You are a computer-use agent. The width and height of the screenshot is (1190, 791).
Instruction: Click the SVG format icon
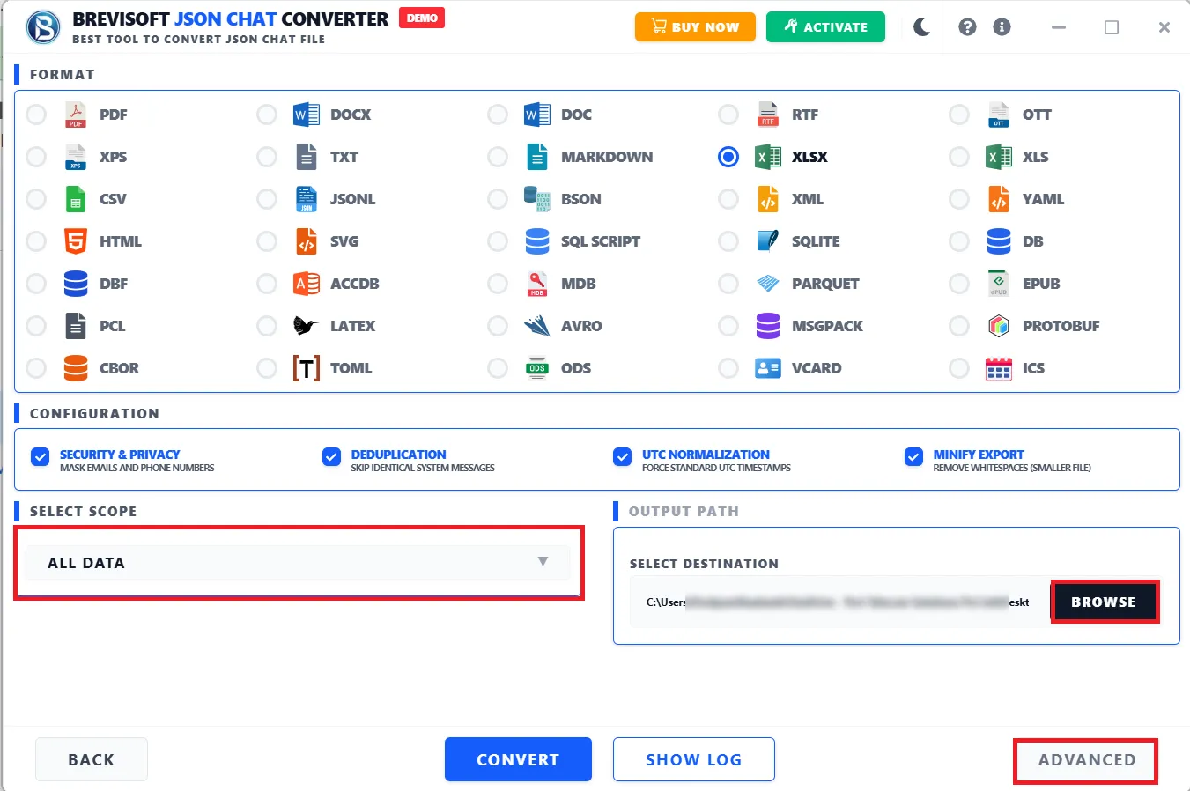[307, 241]
